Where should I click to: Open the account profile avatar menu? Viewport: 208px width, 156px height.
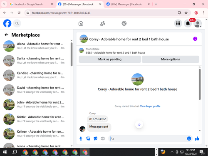(198, 23)
